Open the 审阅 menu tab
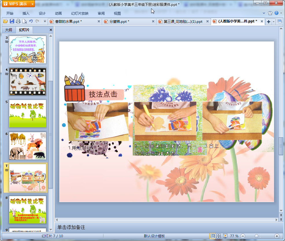 [x=101, y=13]
